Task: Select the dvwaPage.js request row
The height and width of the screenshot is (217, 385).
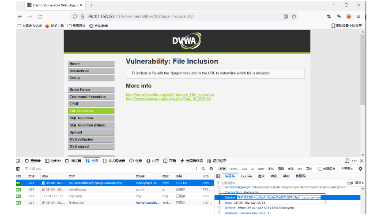Action: [x=115, y=190]
